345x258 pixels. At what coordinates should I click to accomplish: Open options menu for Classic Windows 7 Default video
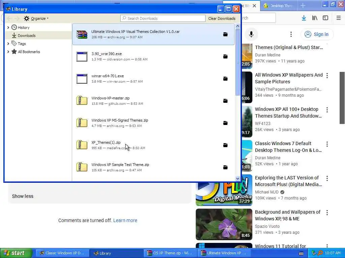(x=327, y=144)
